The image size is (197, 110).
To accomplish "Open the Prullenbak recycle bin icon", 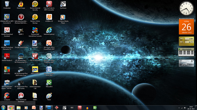I will (x=7, y=5).
